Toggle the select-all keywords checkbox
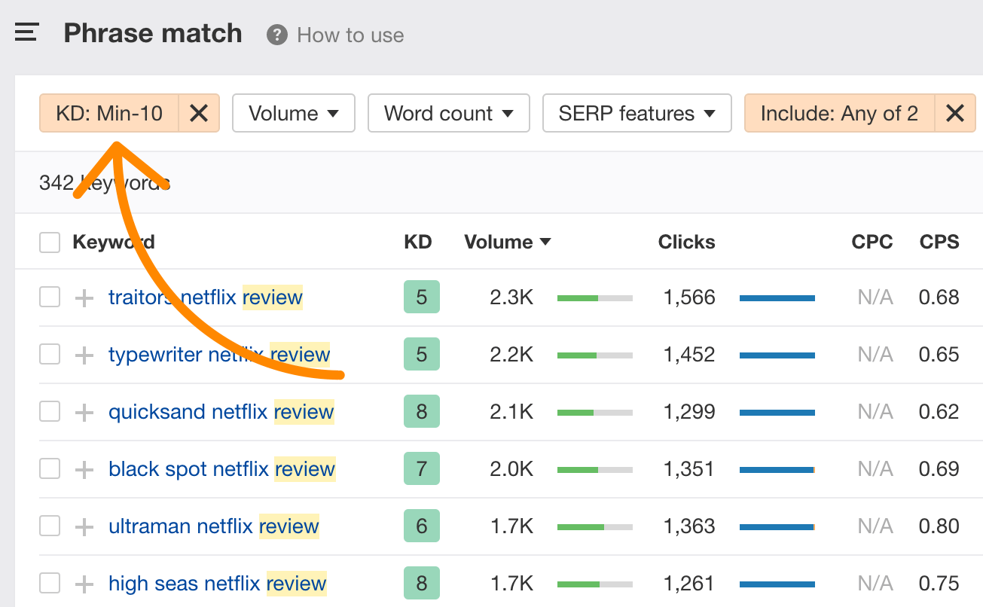 50,242
